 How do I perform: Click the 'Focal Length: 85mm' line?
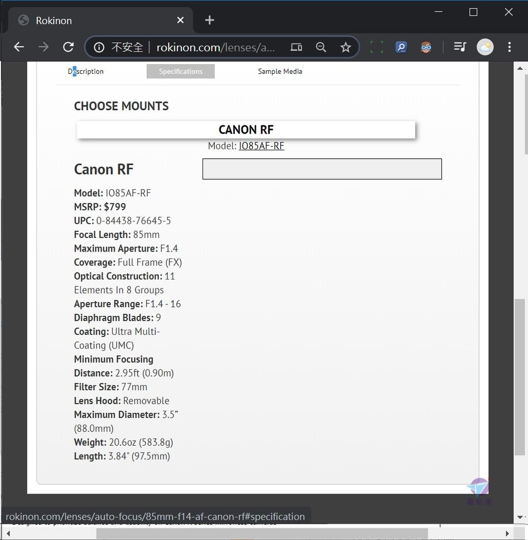(x=117, y=235)
